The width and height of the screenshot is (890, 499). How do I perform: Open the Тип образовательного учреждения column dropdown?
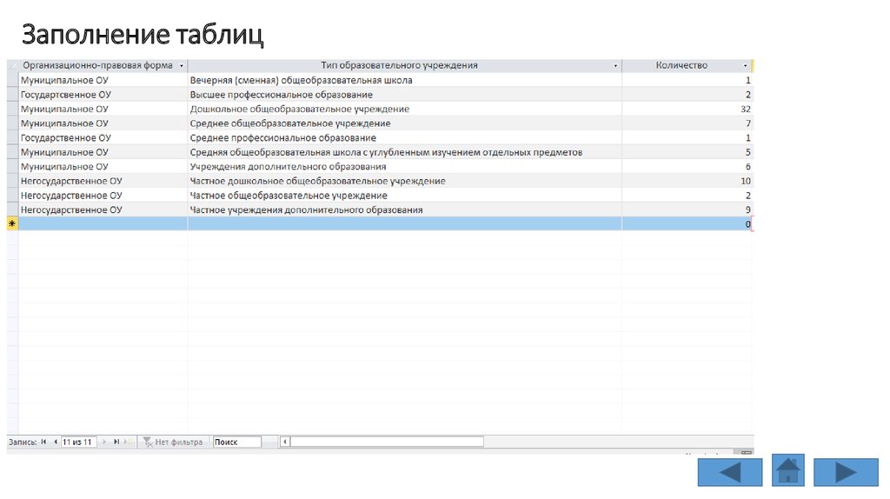pos(615,66)
